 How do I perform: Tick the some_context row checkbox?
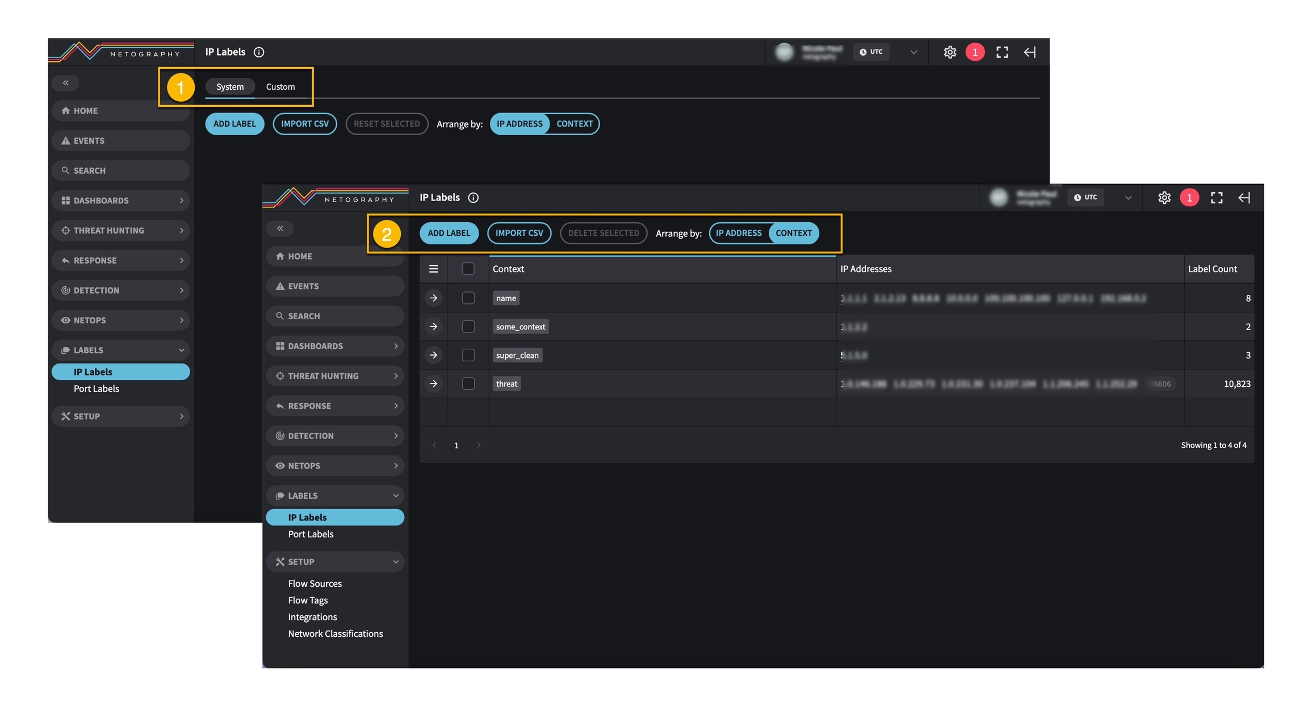[468, 327]
